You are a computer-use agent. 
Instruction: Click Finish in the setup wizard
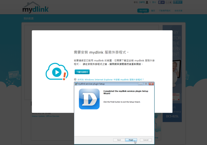pyautogui.click(x=131, y=140)
